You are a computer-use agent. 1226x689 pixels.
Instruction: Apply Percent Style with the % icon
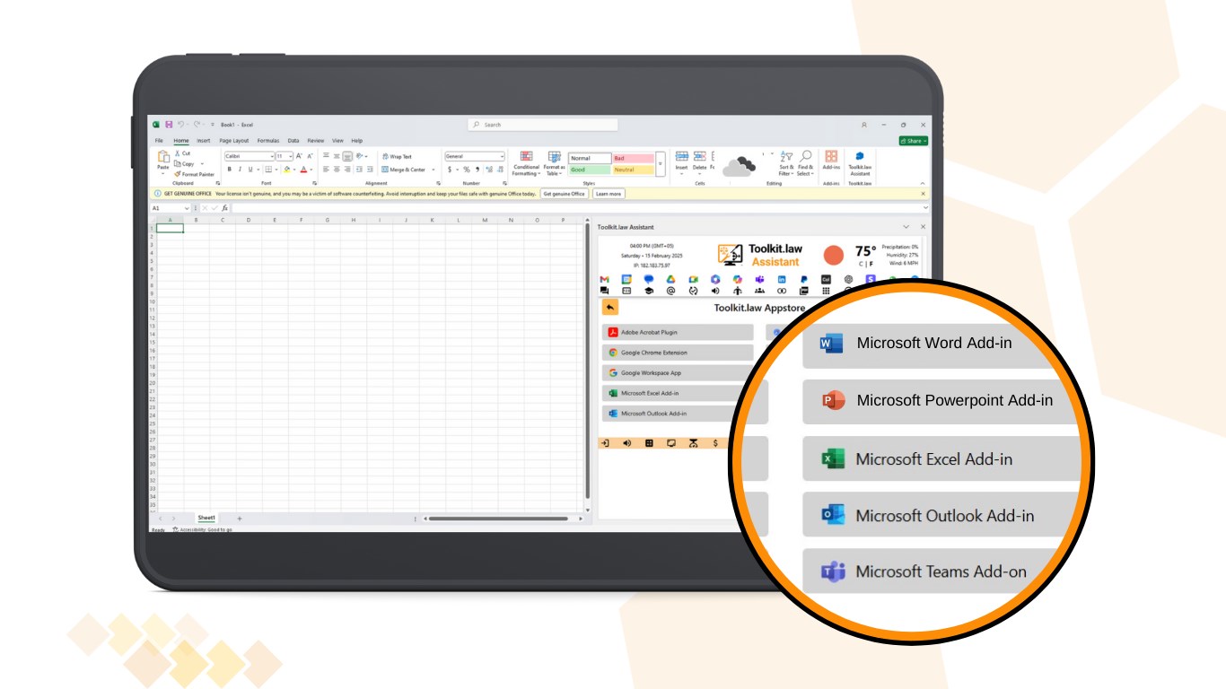[467, 170]
